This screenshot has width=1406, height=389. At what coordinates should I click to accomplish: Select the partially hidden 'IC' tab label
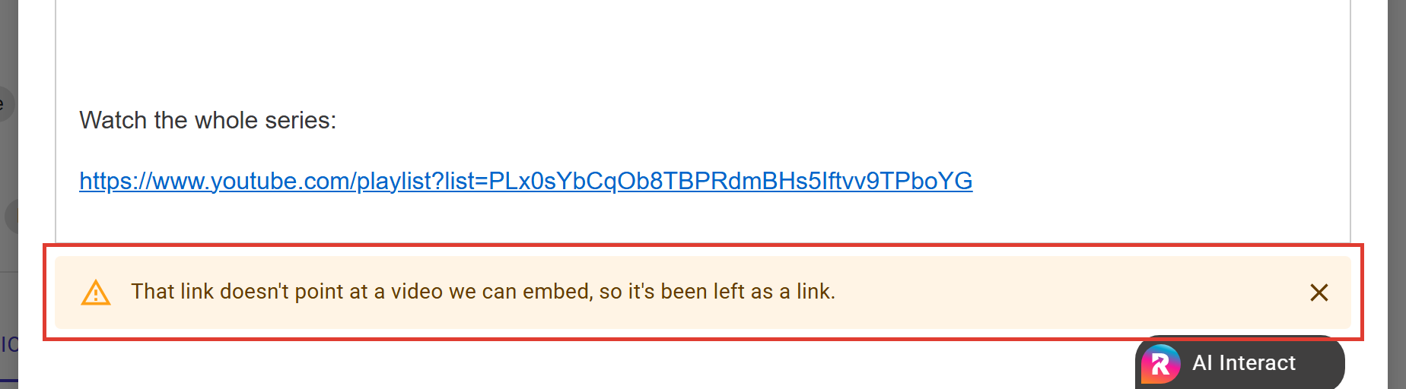tap(9, 344)
